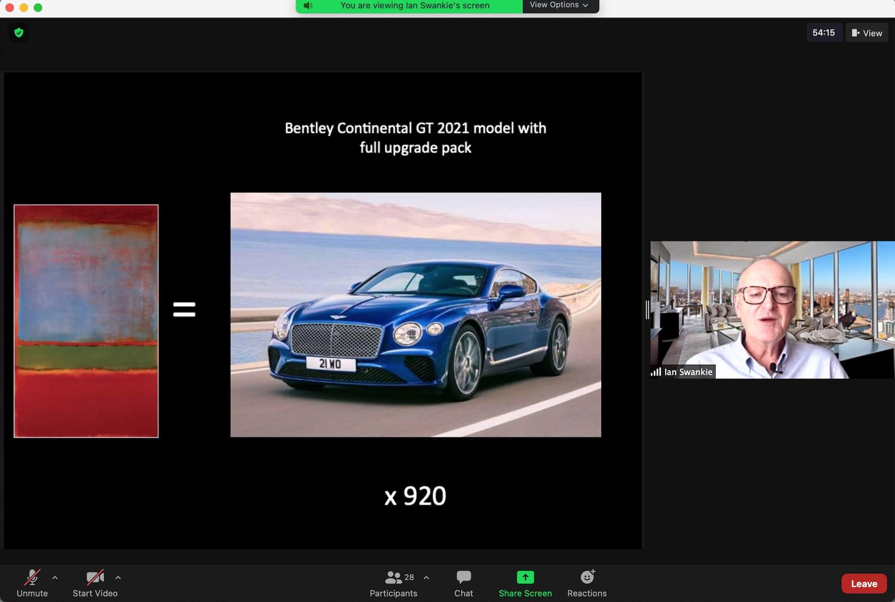This screenshot has height=602, width=895.
Task: Click the green encryption shield icon
Action: 19,33
